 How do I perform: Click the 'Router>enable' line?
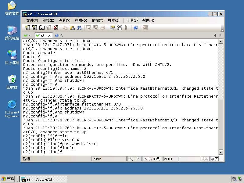coord(39,53)
